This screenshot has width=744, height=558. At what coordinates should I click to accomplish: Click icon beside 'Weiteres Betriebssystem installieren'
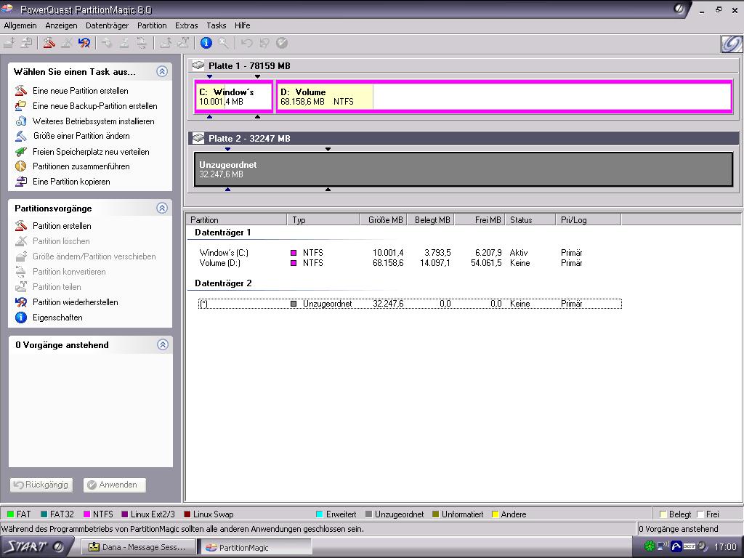point(21,121)
